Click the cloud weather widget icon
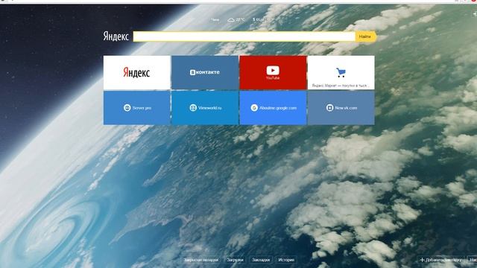 pyautogui.click(x=231, y=20)
